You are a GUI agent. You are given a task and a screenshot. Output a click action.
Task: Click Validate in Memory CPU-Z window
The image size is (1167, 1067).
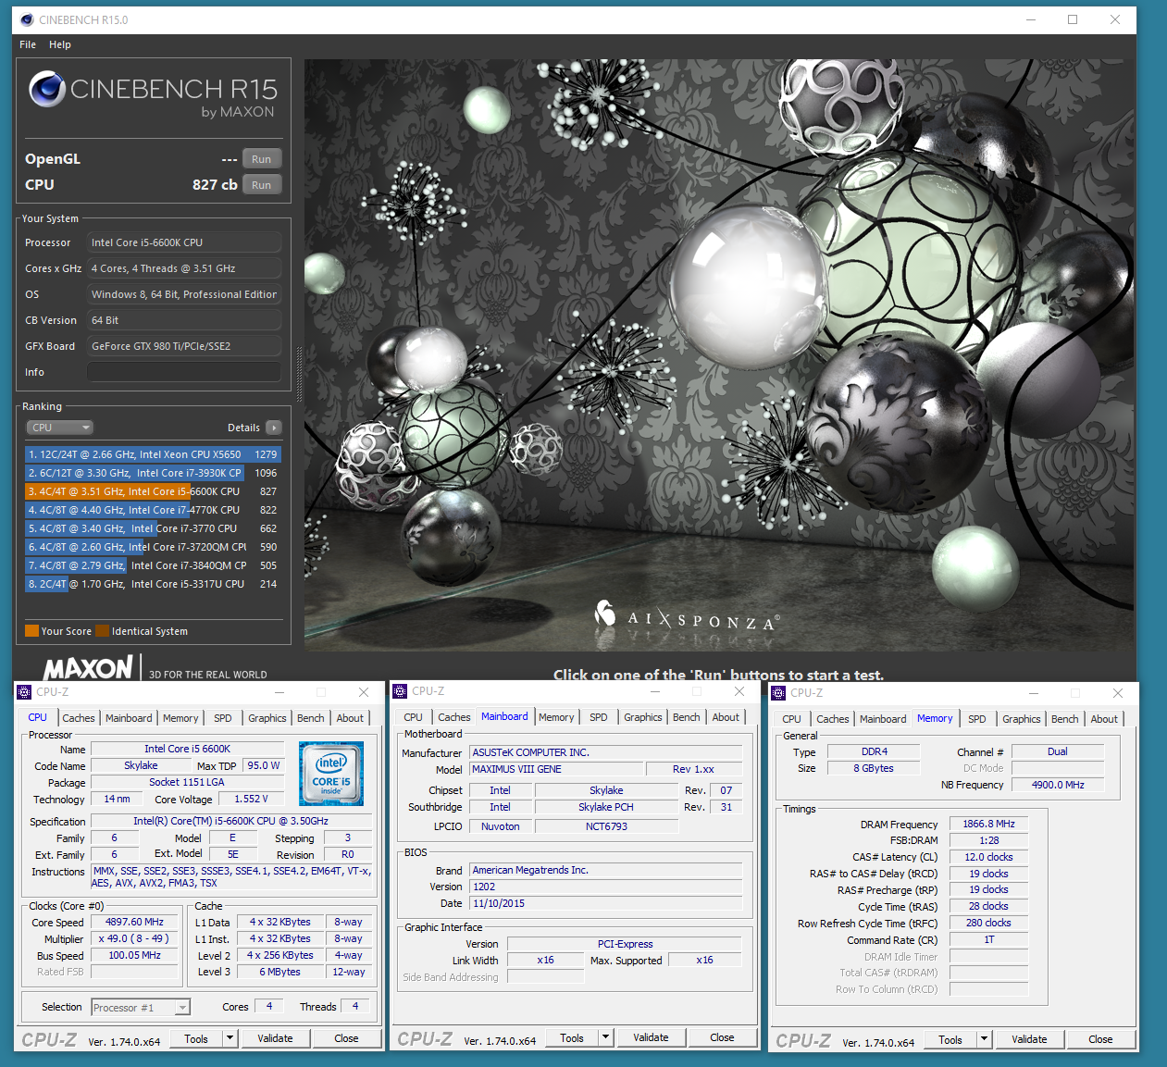point(1029,1040)
